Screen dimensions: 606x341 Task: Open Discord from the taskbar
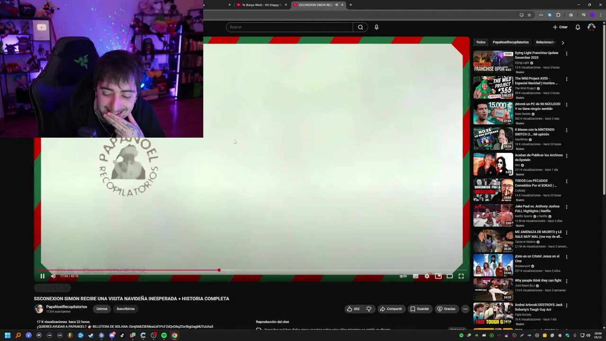click(x=112, y=335)
